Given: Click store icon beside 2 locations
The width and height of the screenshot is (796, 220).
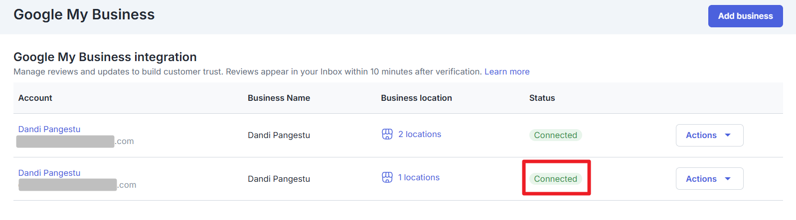Looking at the screenshot, I should tap(387, 134).
